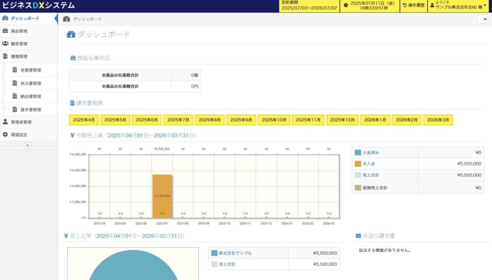Click the 契約期間 contract period box

click(309, 6)
